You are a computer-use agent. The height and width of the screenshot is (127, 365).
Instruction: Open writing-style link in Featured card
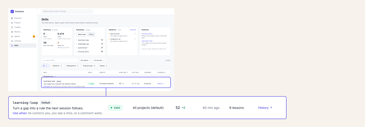click(x=147, y=34)
